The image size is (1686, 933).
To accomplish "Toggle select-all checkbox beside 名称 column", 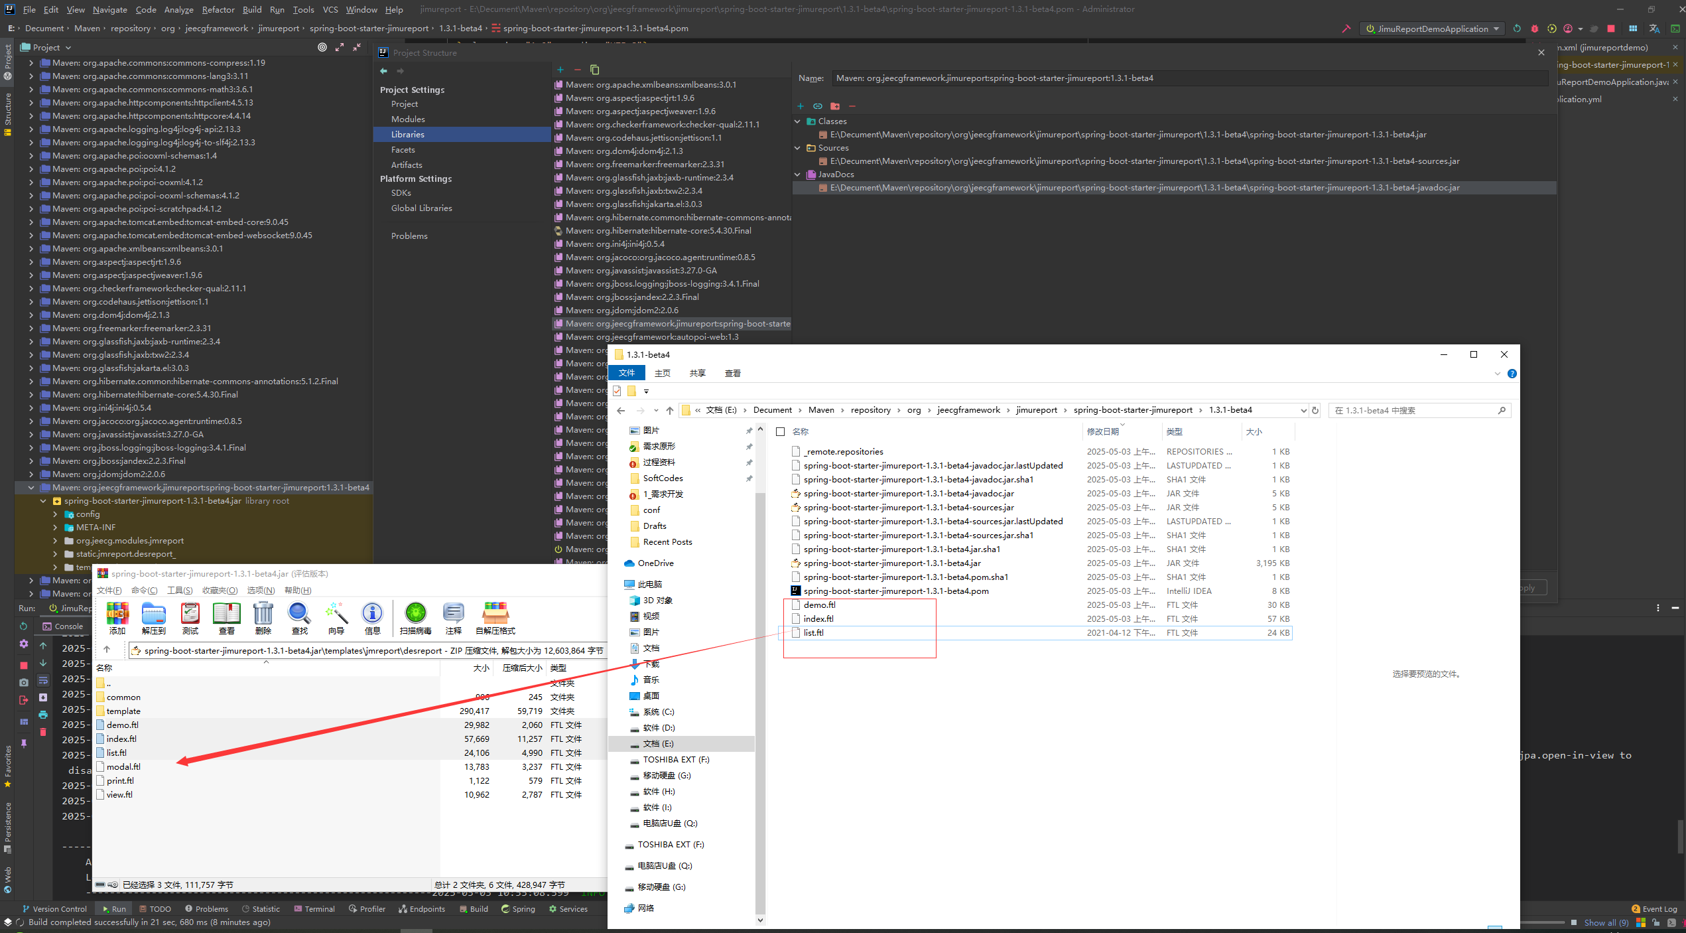I will pos(781,432).
